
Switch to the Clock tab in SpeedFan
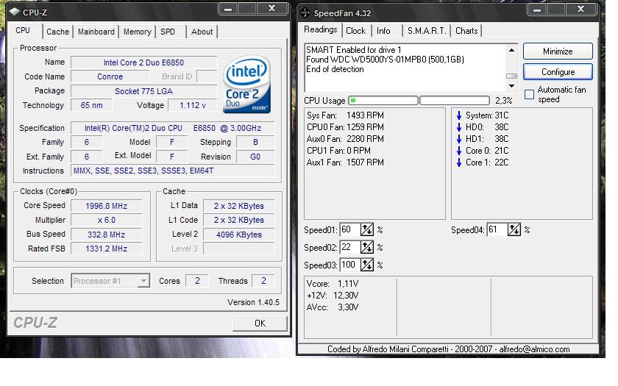click(355, 31)
